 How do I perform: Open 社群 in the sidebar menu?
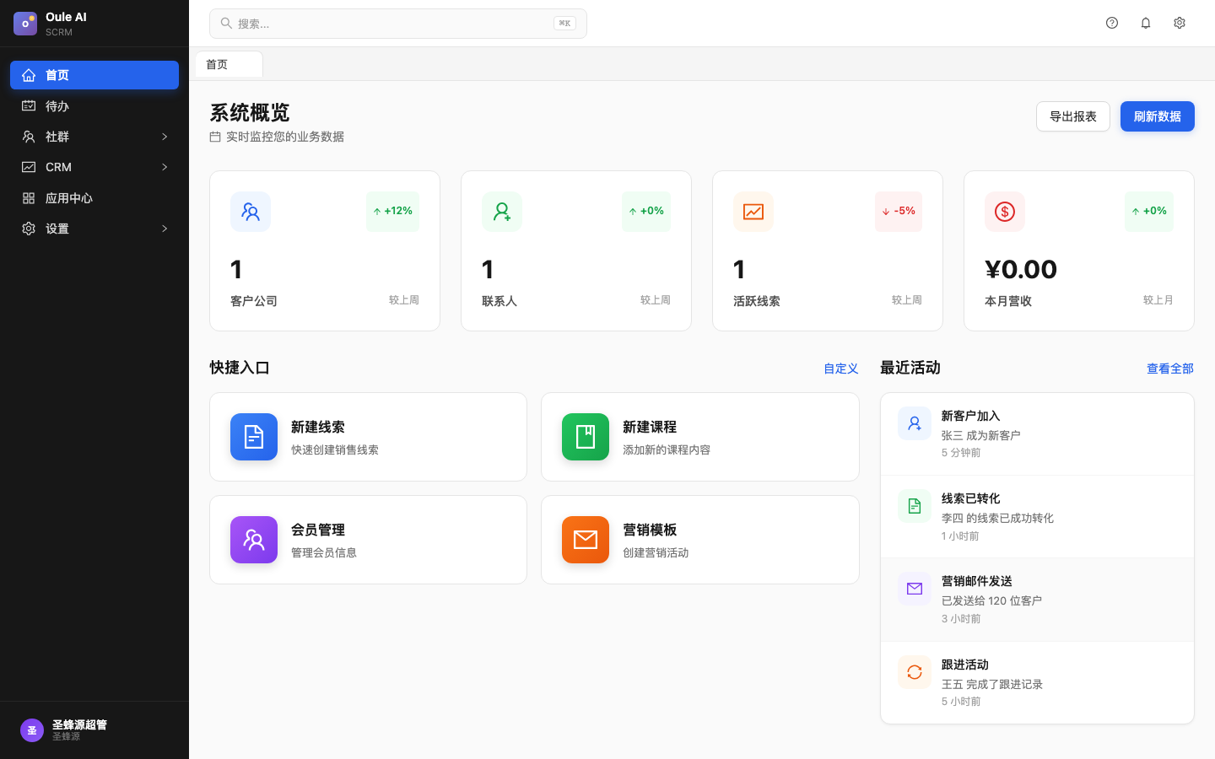(94, 137)
